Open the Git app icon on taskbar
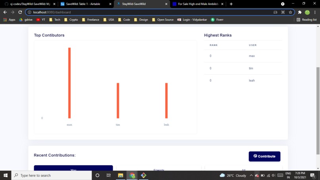Image resolution: width=320 pixels, height=180 pixels. (143, 175)
